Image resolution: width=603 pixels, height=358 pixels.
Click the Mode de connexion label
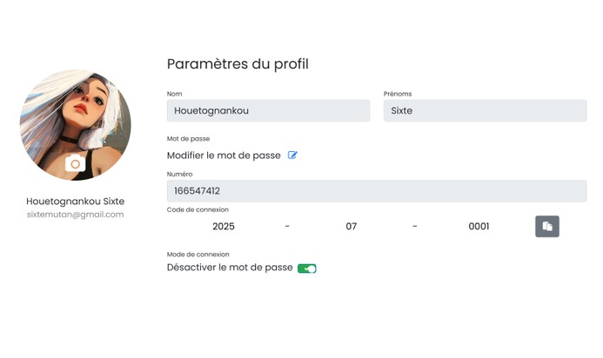coord(198,255)
